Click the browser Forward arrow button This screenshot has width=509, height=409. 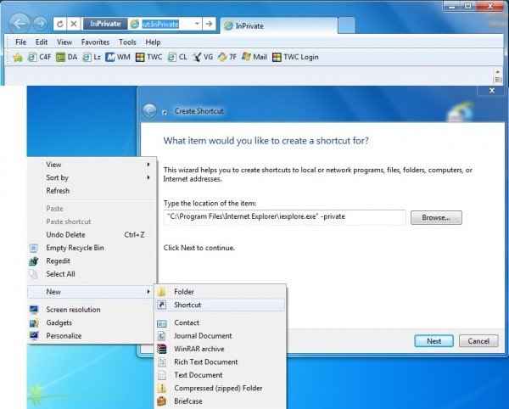pyautogui.click(x=40, y=24)
